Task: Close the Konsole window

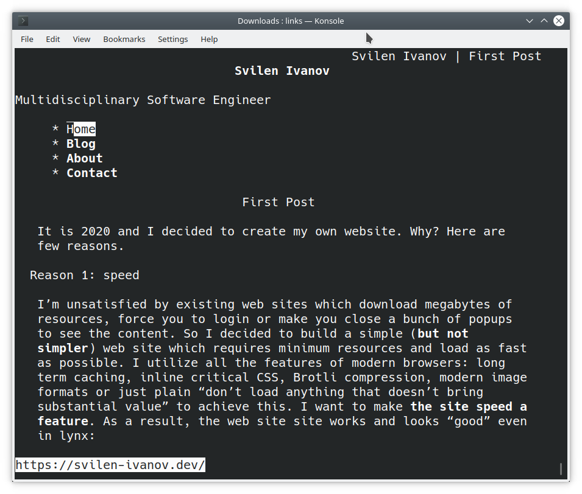Action: click(x=559, y=21)
